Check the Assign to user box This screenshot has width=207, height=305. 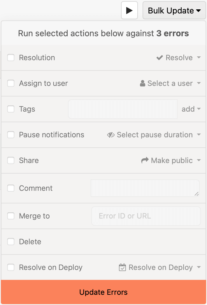pyautogui.click(x=11, y=83)
